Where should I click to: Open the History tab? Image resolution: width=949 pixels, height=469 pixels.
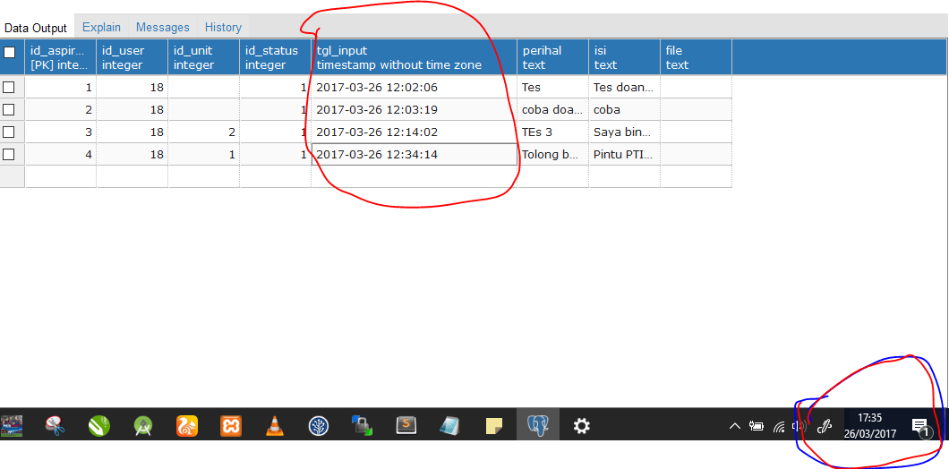point(223,27)
